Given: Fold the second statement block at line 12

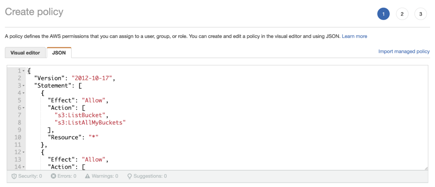Looking at the screenshot, I should point(23,152).
